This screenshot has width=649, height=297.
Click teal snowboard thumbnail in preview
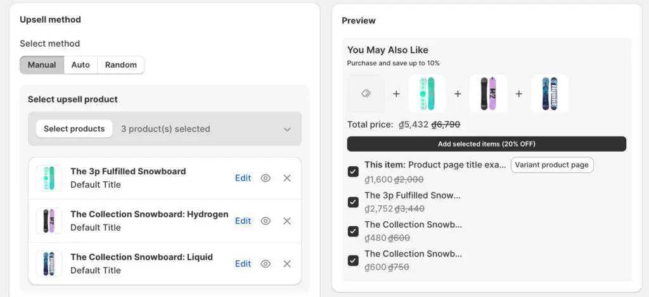[427, 94]
